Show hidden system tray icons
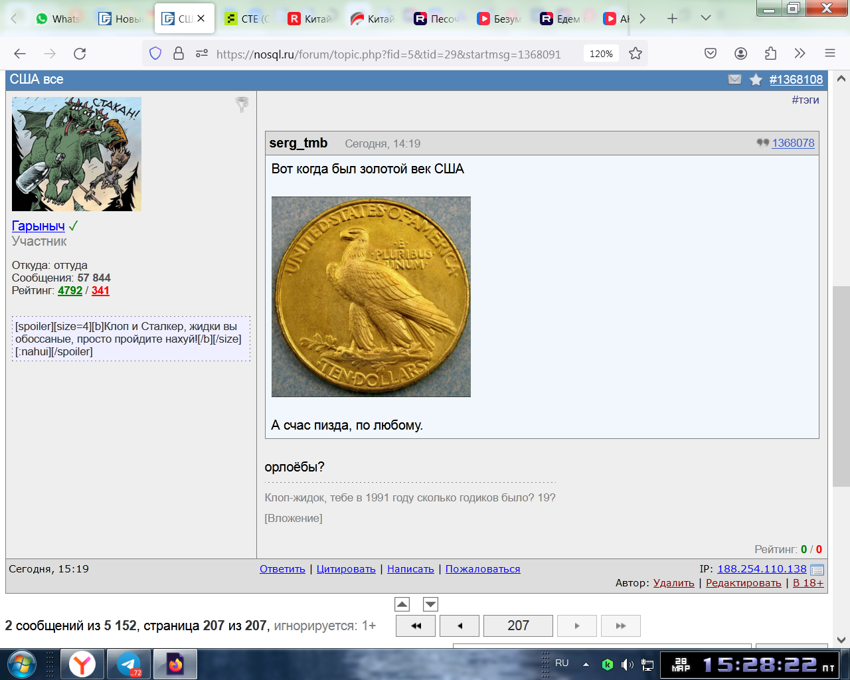Viewport: 850px width, 680px height. pos(586,664)
